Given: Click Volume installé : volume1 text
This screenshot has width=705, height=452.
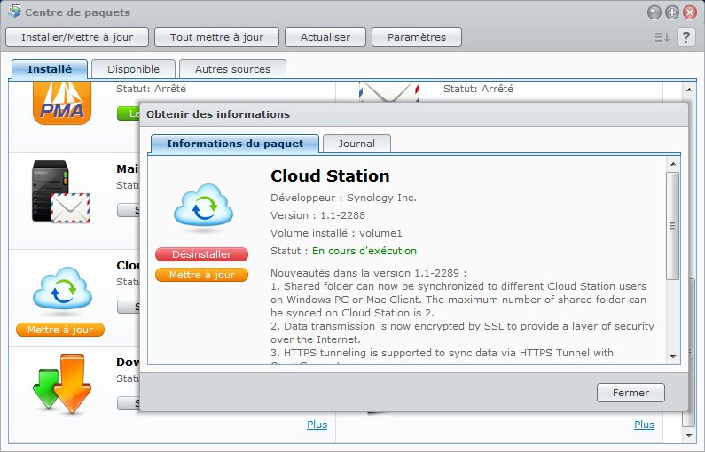Looking at the screenshot, I should pyautogui.click(x=336, y=233).
